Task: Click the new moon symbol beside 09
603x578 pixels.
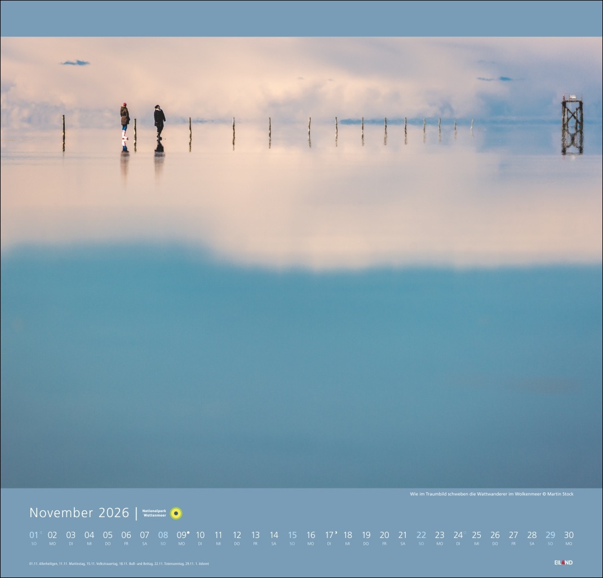Action: (188, 532)
